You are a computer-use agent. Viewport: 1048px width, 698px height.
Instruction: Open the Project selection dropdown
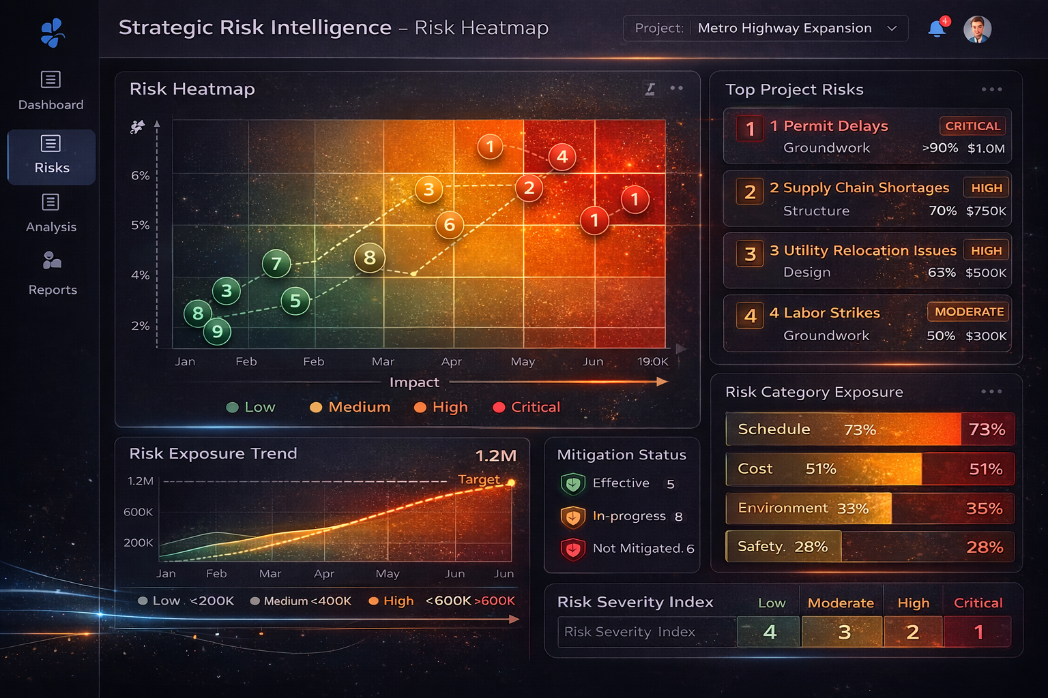(766, 29)
